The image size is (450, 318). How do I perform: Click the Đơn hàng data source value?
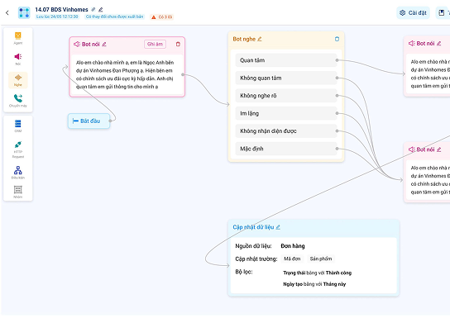coord(293,246)
